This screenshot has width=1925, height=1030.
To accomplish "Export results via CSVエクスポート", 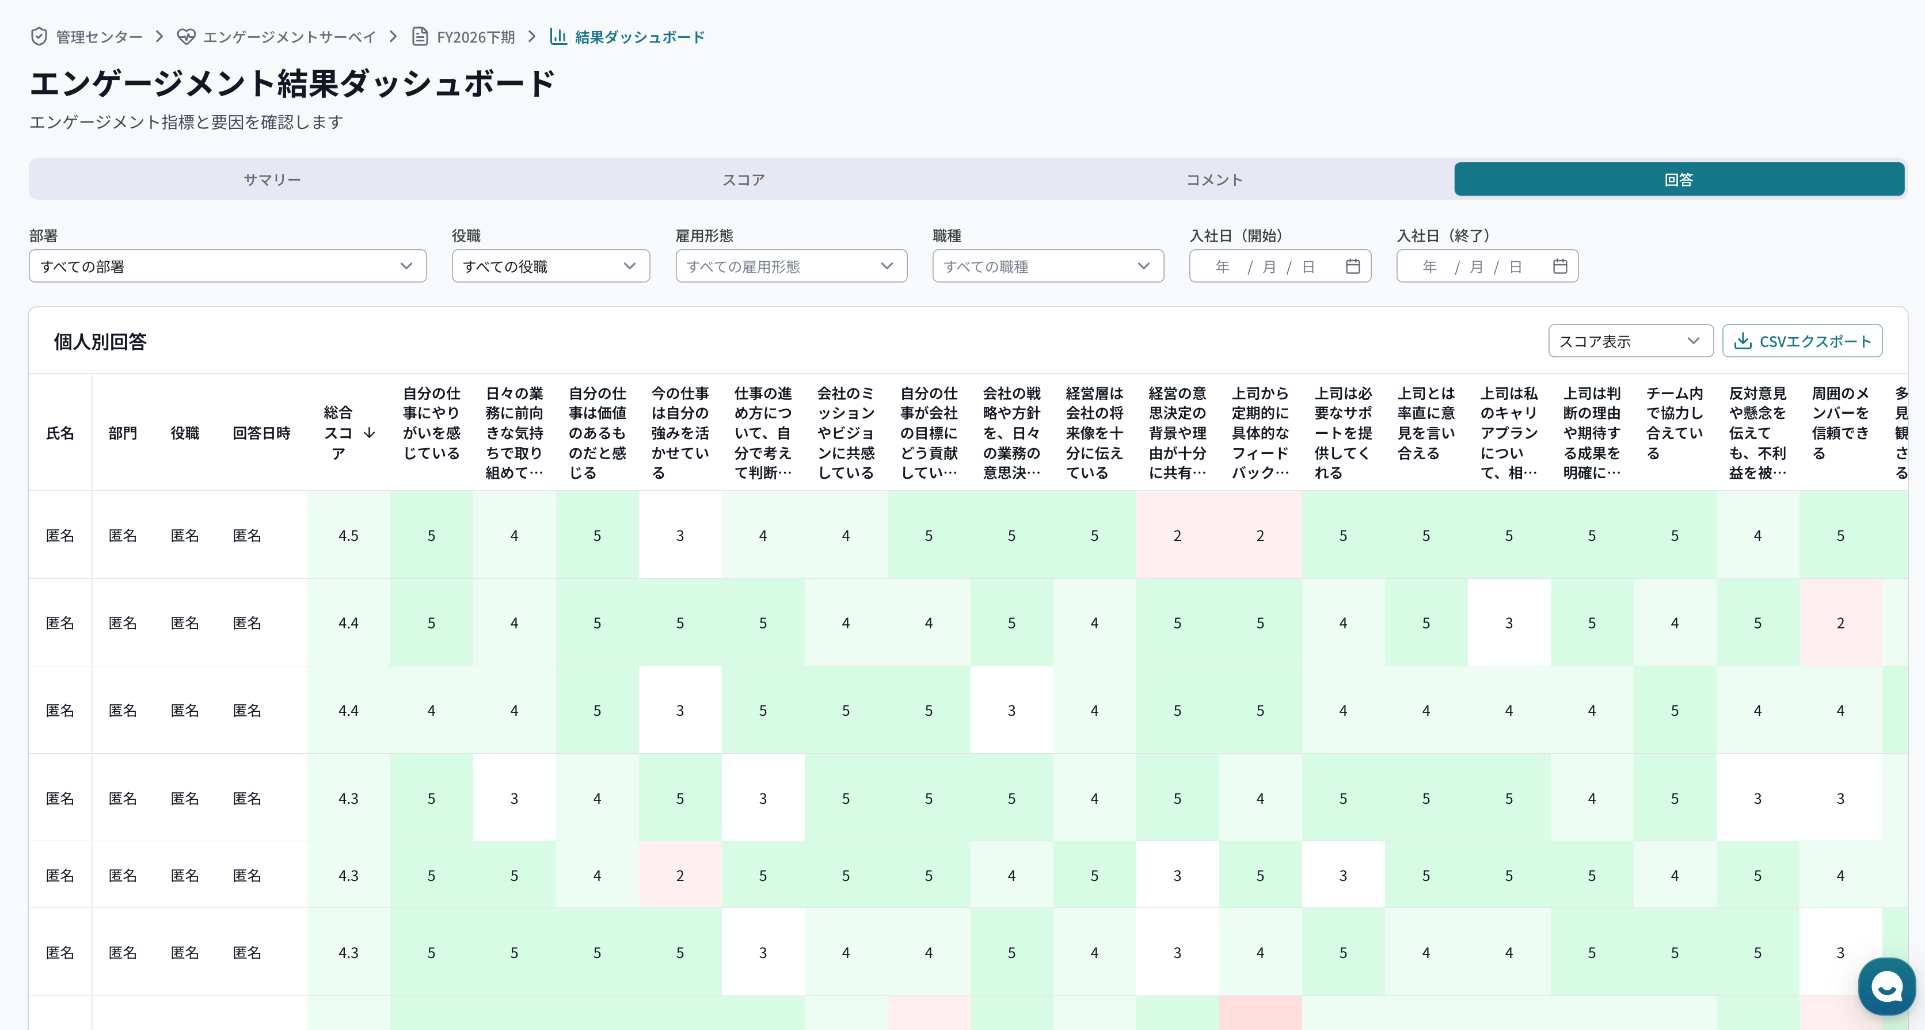I will pos(1802,341).
